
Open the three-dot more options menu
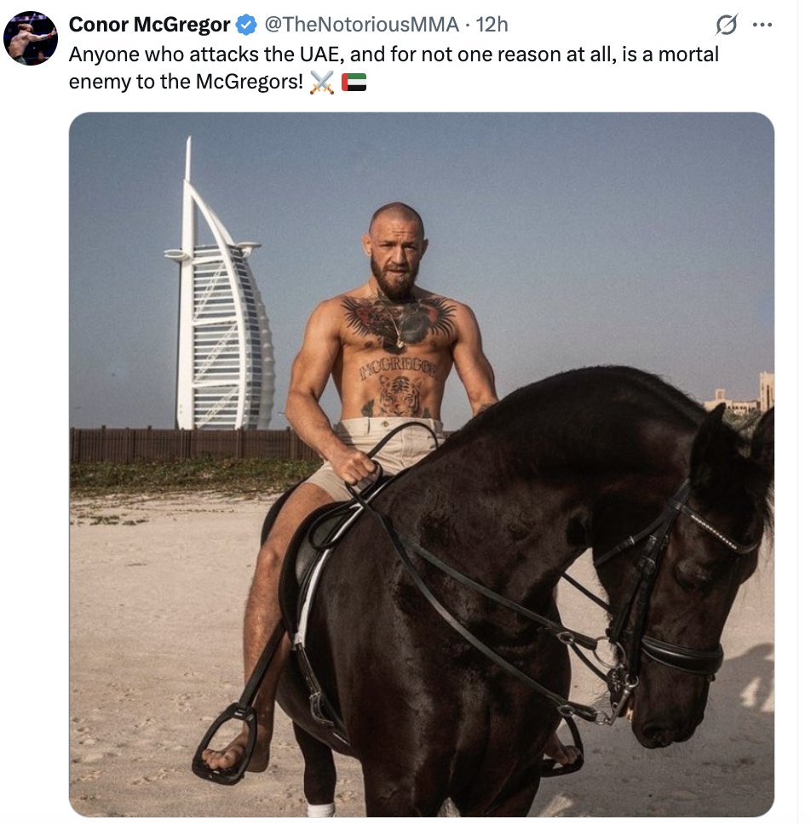(x=762, y=25)
